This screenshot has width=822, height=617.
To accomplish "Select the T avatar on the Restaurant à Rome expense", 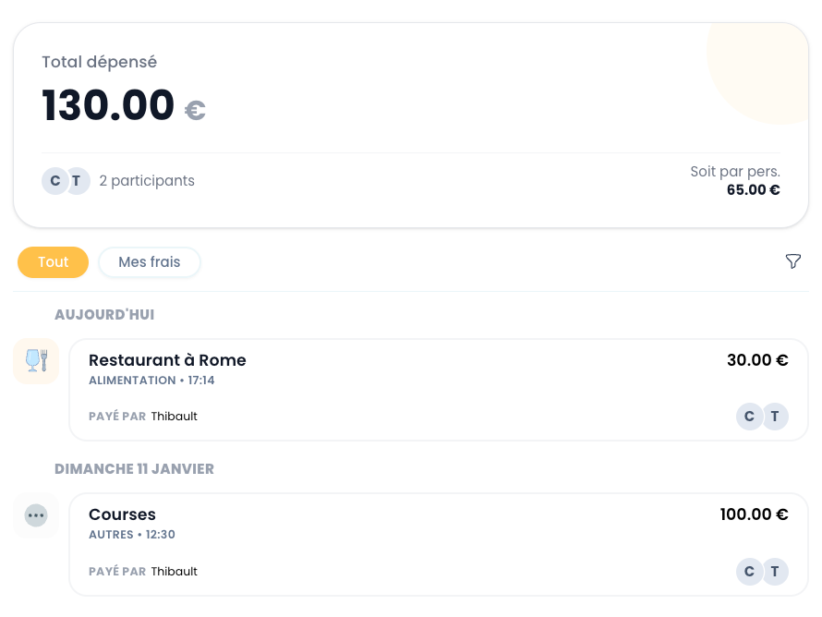I will [775, 417].
